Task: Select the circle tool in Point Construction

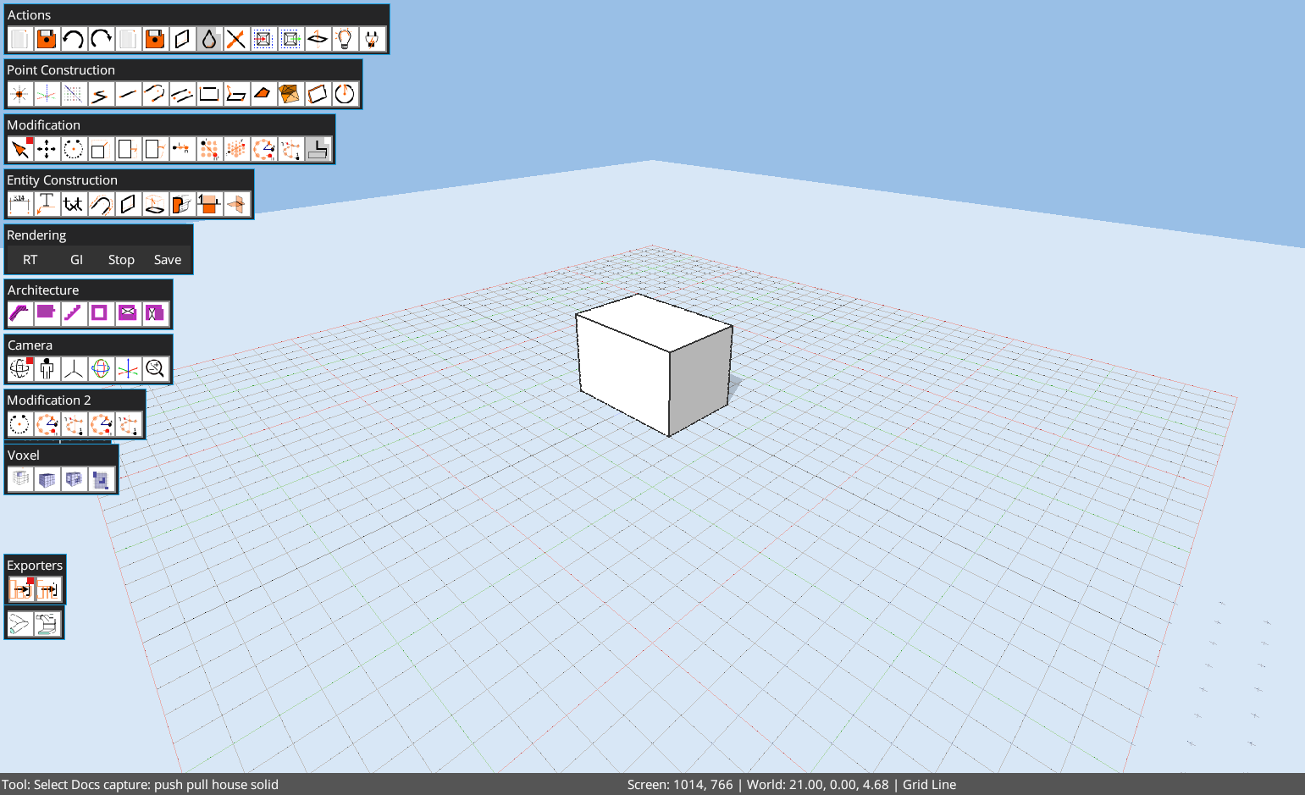Action: pyautogui.click(x=345, y=94)
